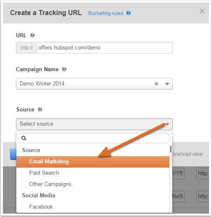Clear the Demo Winter 2014 campaign selection
The height and width of the screenshot is (217, 212).
point(156,84)
